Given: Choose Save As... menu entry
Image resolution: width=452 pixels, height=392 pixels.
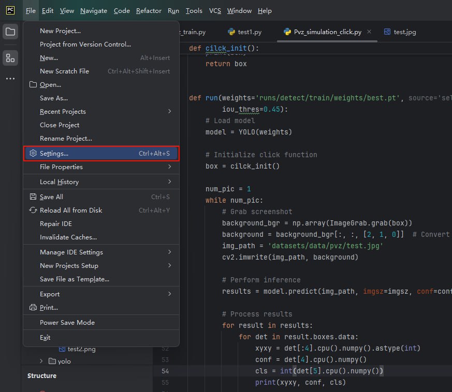Looking at the screenshot, I should point(101,98).
